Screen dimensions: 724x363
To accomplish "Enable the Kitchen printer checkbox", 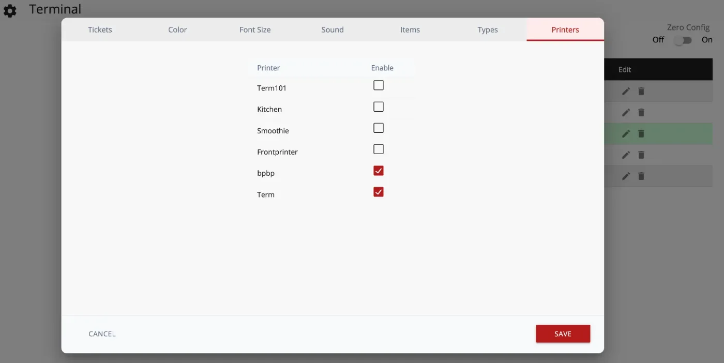I will (x=379, y=107).
